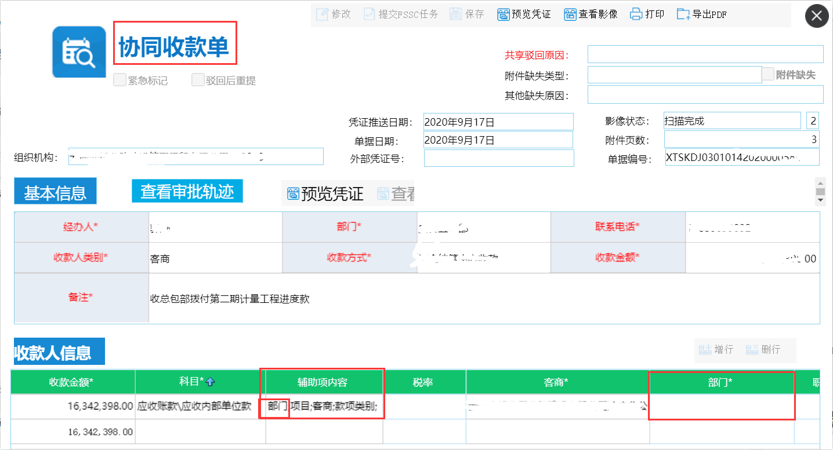Open the 附件缺失类型 dropdown field
This screenshot has width=833, height=450.
(x=674, y=75)
